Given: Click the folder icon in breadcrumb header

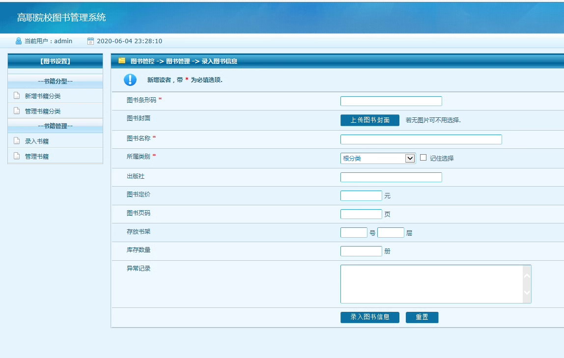Looking at the screenshot, I should (x=121, y=61).
